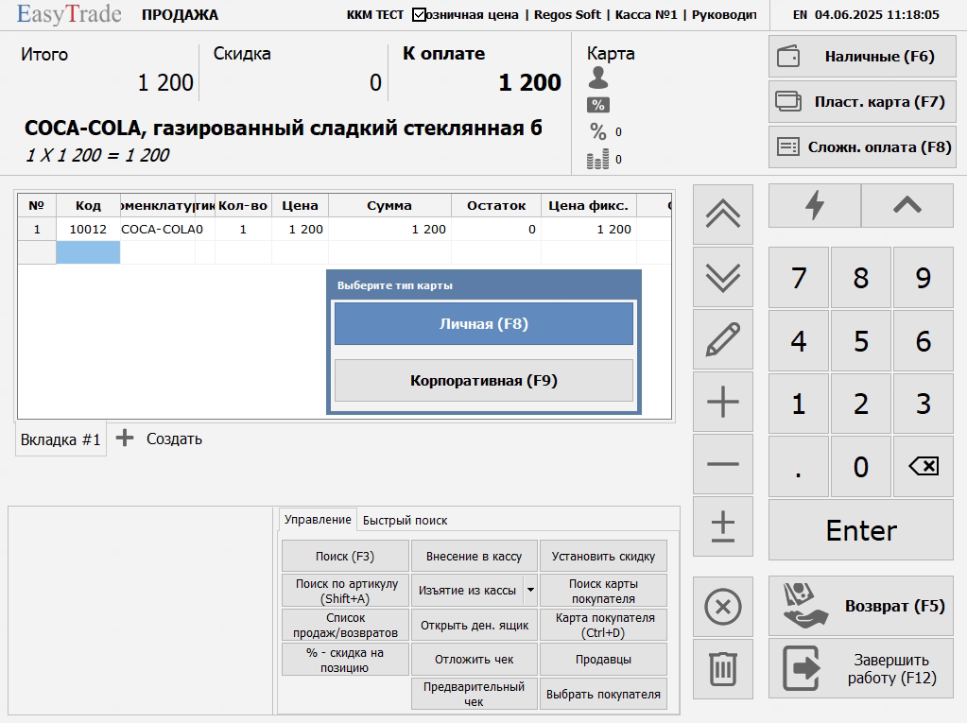This screenshot has width=967, height=723.
Task: Expand the Изъятие из кассы dropdown arrow
Action: click(530, 590)
